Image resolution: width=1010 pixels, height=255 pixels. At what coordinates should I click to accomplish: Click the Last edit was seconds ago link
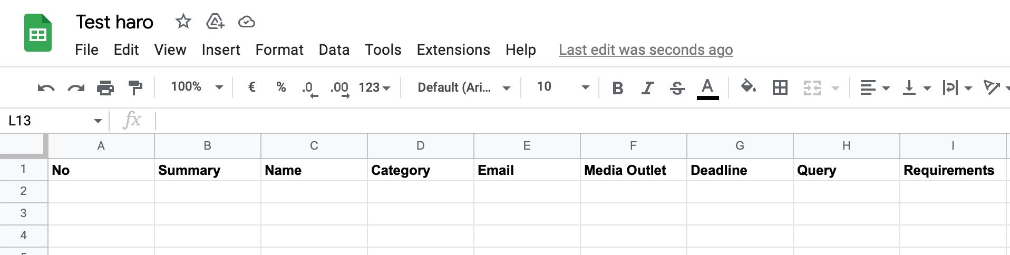645,50
